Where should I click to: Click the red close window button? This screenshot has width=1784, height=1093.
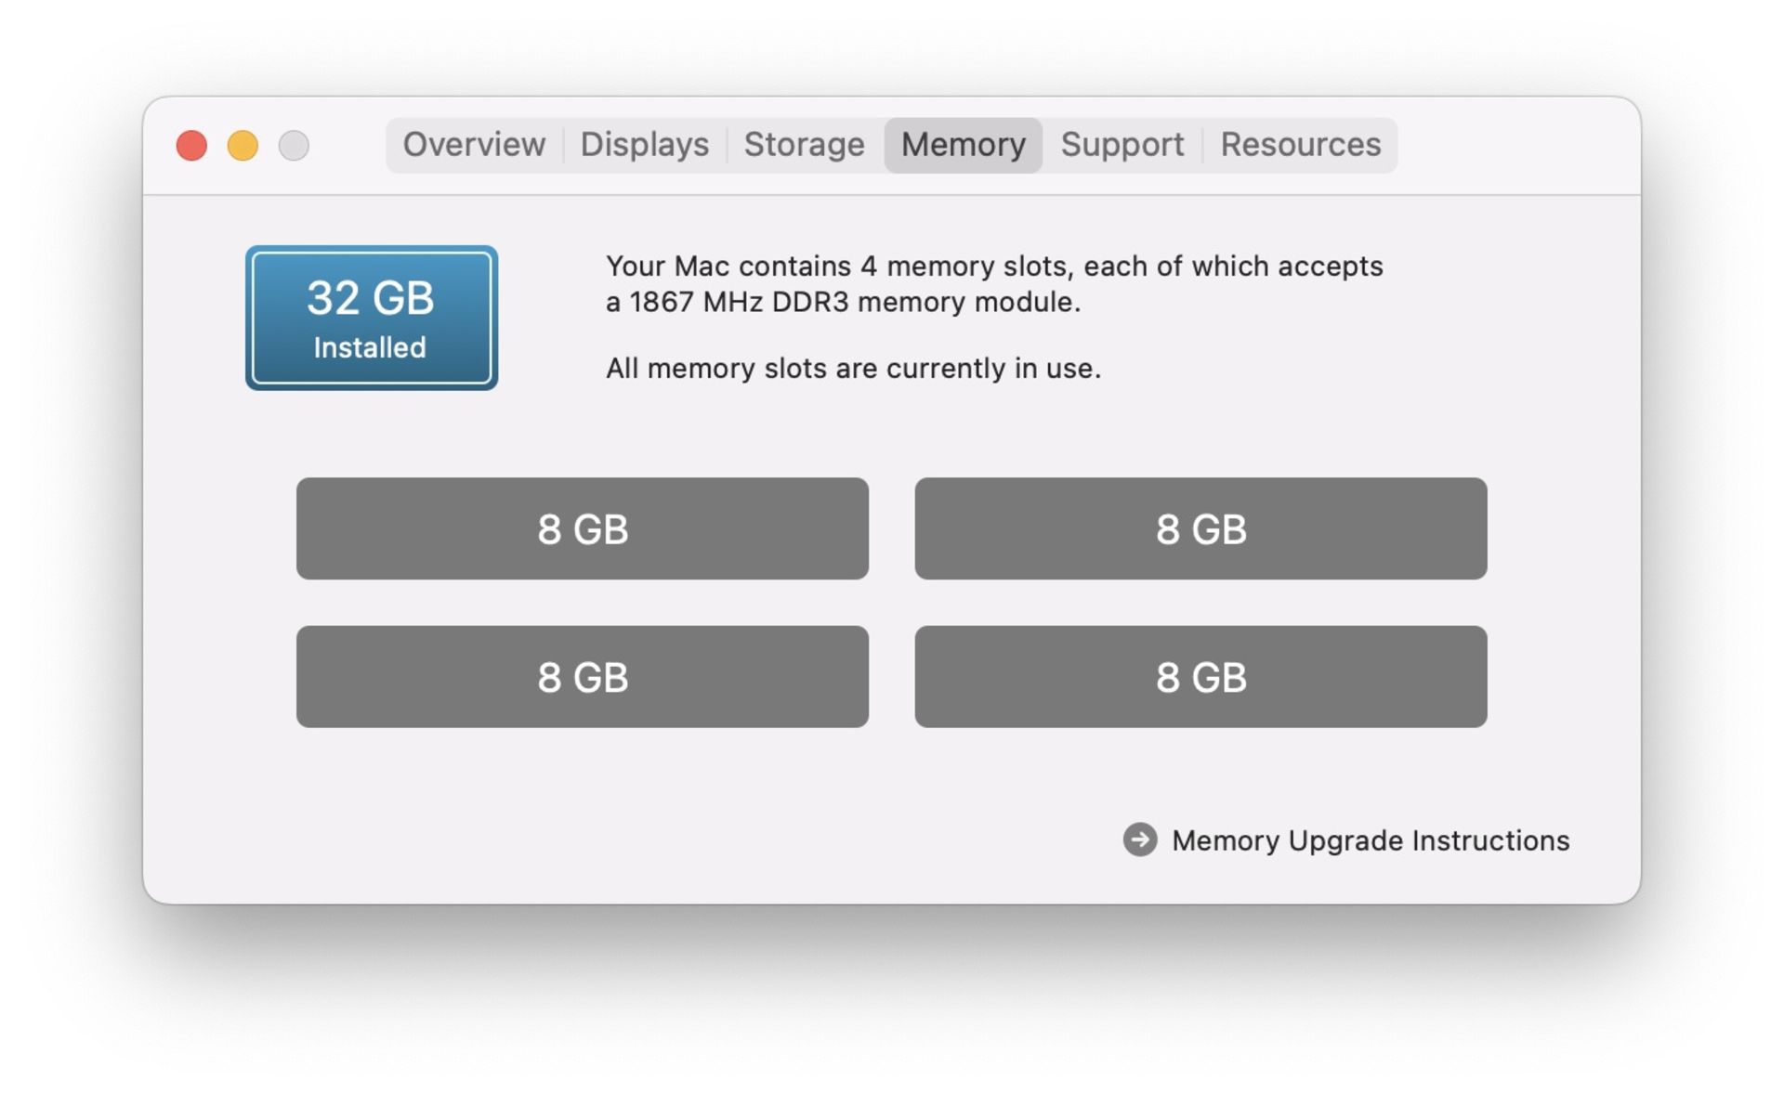coord(193,143)
